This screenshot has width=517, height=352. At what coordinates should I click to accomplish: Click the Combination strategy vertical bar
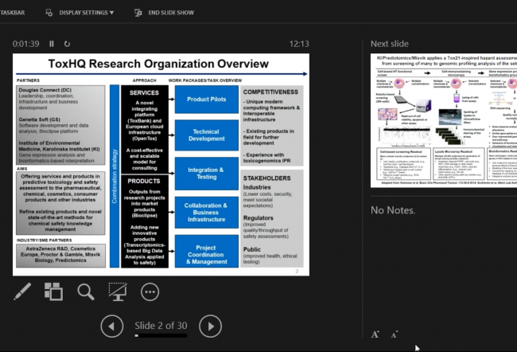[115, 176]
